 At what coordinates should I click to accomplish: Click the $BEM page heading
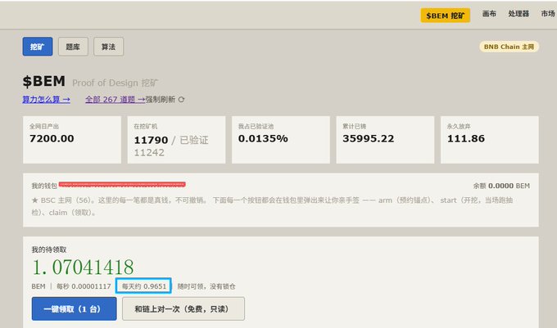click(44, 81)
